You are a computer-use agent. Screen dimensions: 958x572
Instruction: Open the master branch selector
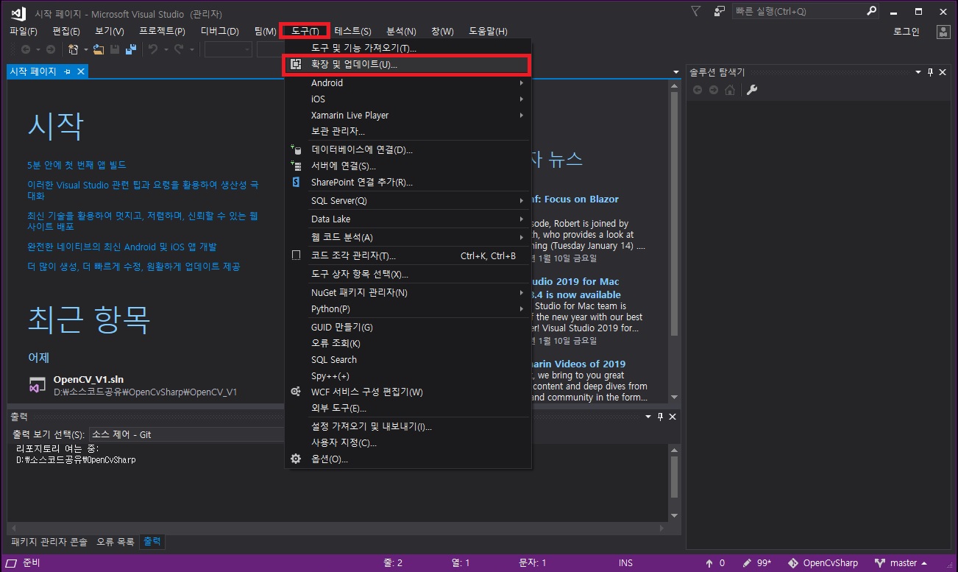click(x=901, y=563)
